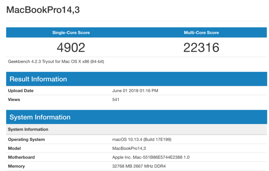Select the Single-Core Score header
The height and width of the screenshot is (171, 269).
coord(71,33)
